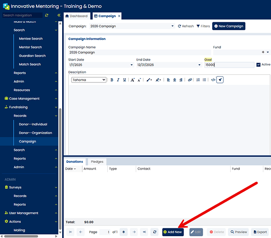
Task: Click the last editor toolbar icon
Action: tap(220, 80)
